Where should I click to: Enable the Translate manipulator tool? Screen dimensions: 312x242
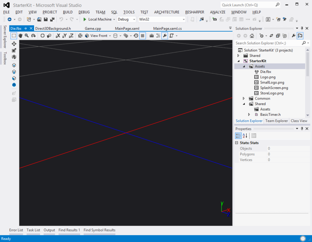tap(14, 43)
